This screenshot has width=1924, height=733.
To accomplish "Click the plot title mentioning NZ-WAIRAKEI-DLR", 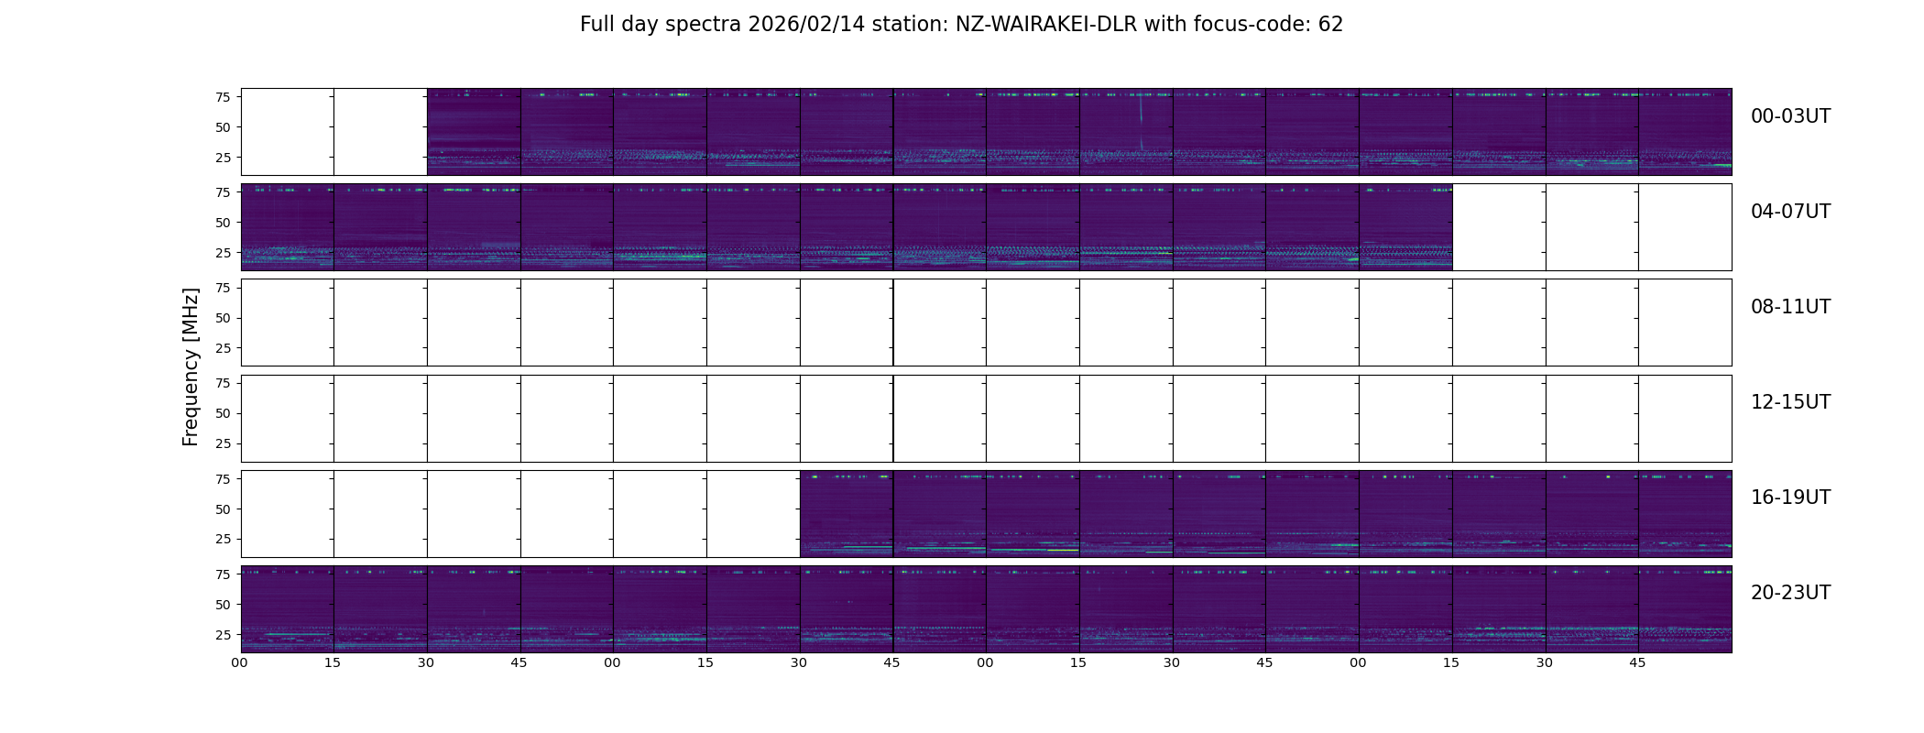I will click(961, 25).
